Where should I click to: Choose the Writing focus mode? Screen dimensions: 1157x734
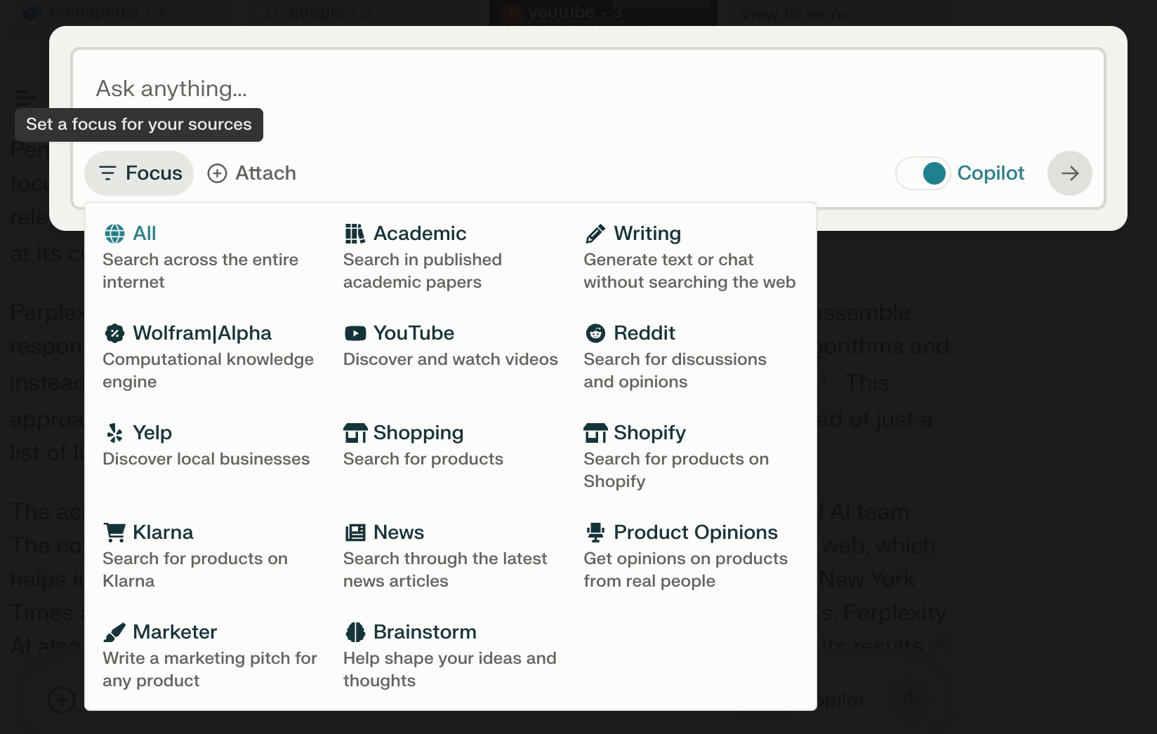click(x=692, y=257)
